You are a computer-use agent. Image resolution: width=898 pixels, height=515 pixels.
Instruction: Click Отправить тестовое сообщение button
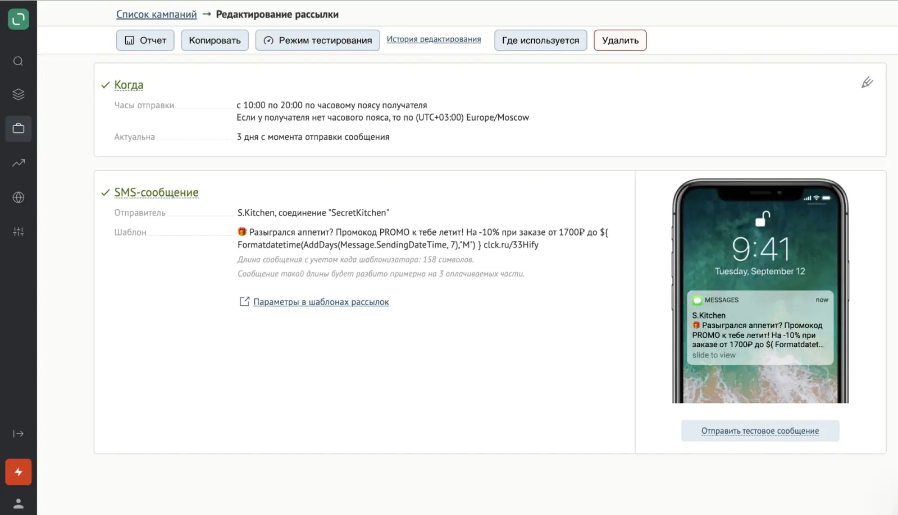coord(760,431)
